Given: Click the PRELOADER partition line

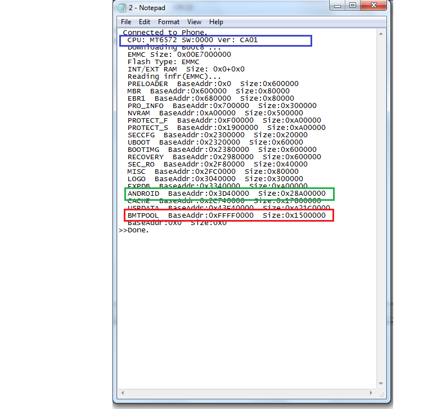Looking at the screenshot, I should click(x=213, y=84).
